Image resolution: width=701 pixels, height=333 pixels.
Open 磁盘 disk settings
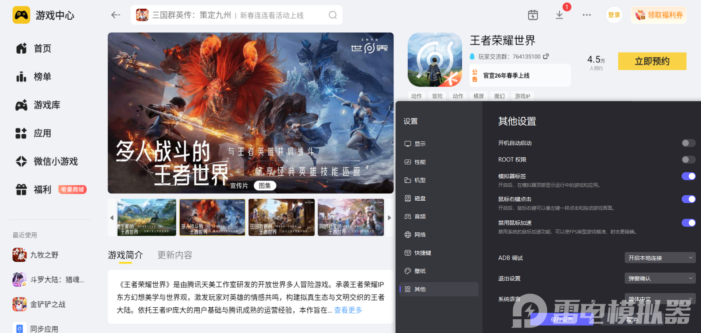point(439,198)
